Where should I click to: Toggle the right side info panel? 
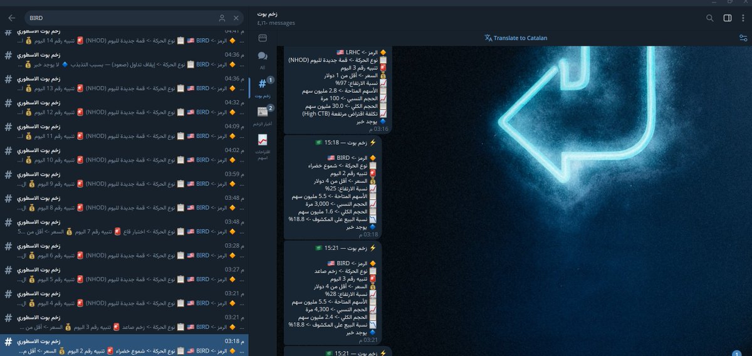[x=728, y=18]
